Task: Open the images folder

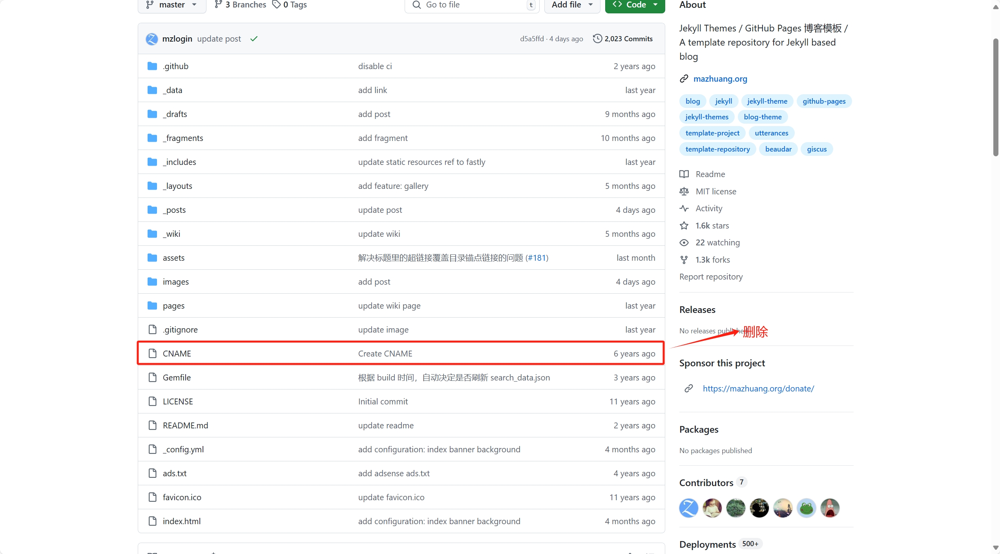Action: coord(176,282)
